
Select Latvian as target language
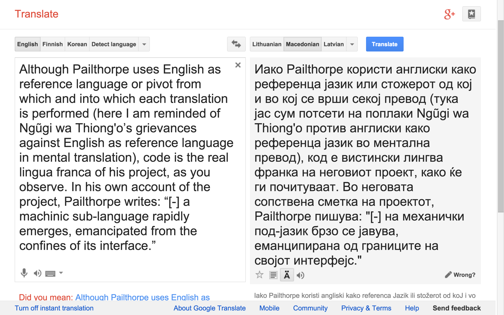tap(333, 44)
